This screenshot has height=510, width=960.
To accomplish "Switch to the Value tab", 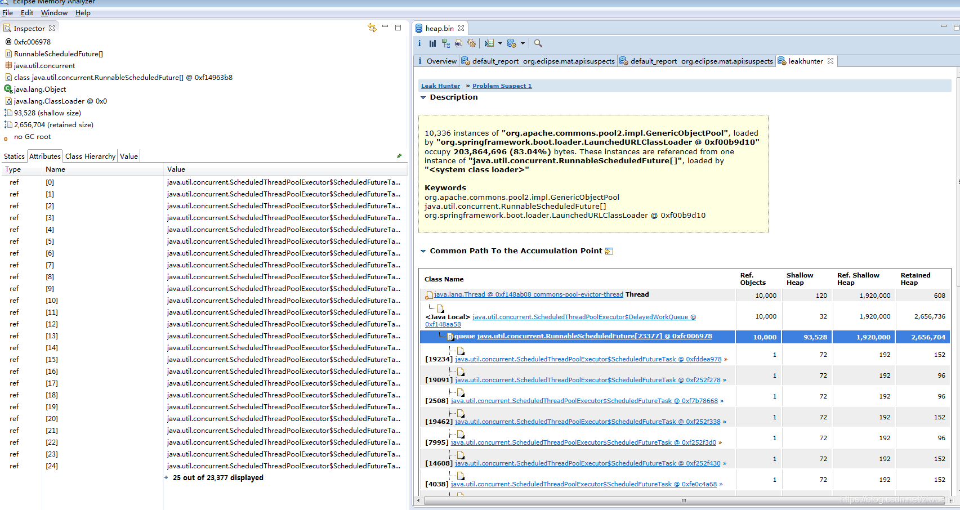I will click(x=129, y=156).
